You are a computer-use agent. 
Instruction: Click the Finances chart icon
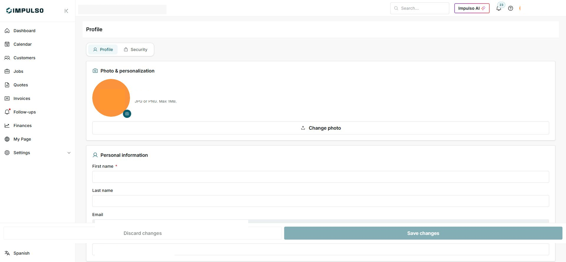7,126
